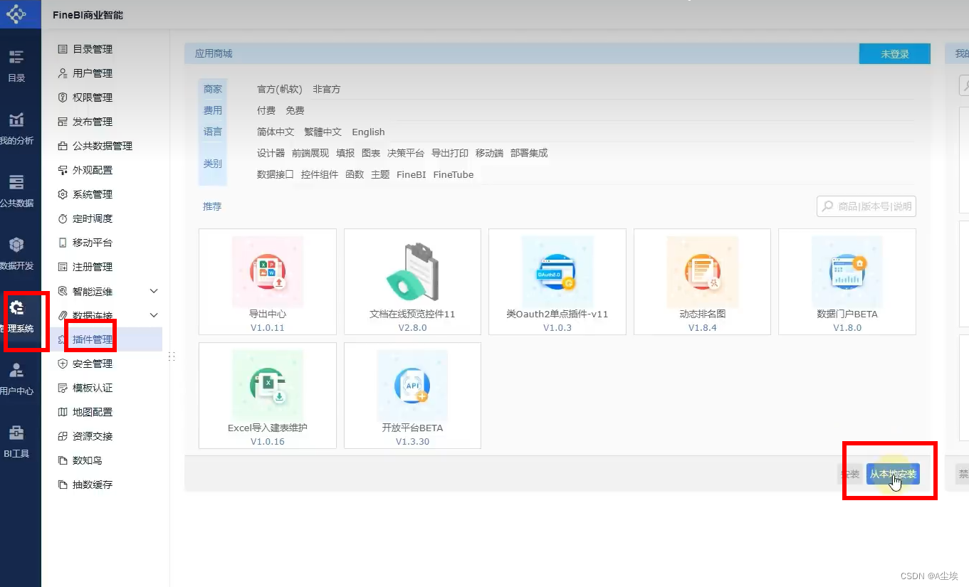The width and height of the screenshot is (969, 587).
Task: Select the 前端展现 category
Action: pos(310,153)
